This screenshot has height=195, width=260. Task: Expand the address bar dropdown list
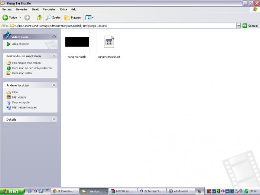click(238, 26)
